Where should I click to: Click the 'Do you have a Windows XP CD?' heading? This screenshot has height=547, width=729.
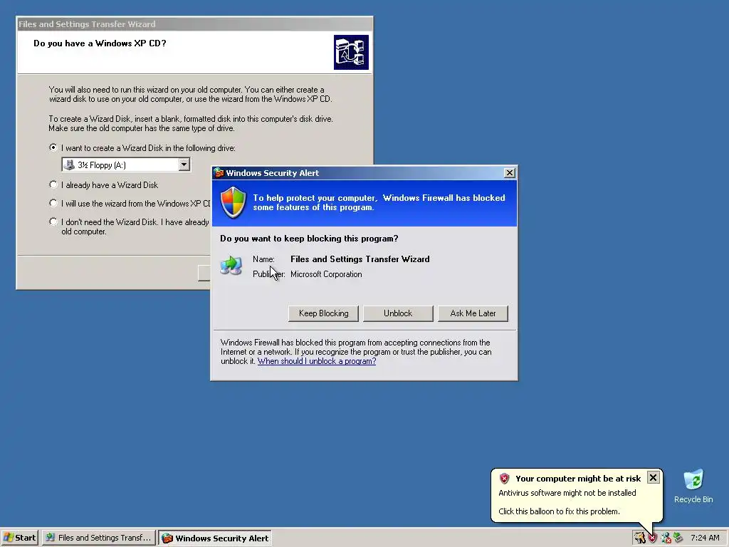click(100, 43)
